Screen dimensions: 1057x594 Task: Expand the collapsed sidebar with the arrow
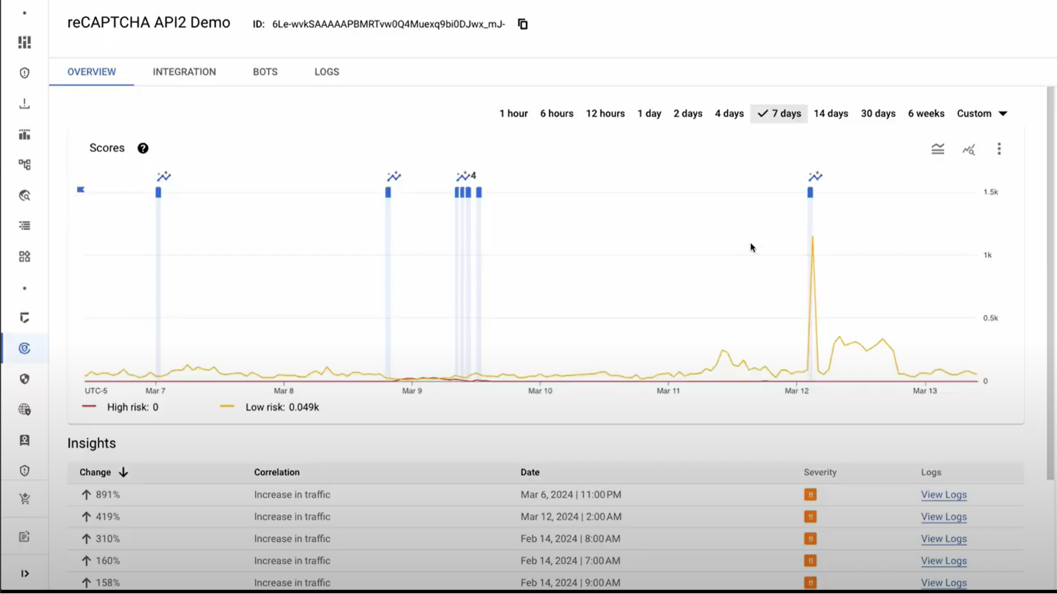[x=24, y=574]
